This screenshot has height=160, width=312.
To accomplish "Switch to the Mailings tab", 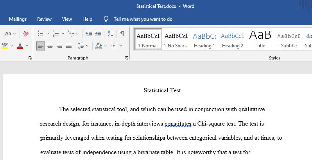I will click(18, 19).
